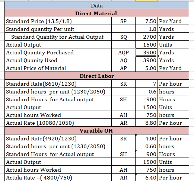Click the 0.60 hours value cell

click(146, 146)
